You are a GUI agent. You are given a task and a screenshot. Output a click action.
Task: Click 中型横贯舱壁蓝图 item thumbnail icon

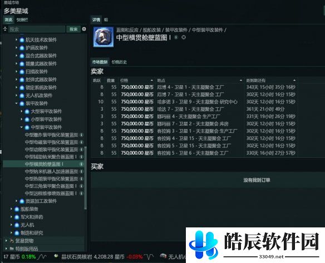pos(104,37)
